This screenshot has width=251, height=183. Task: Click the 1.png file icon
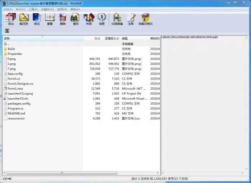[x=5, y=64]
